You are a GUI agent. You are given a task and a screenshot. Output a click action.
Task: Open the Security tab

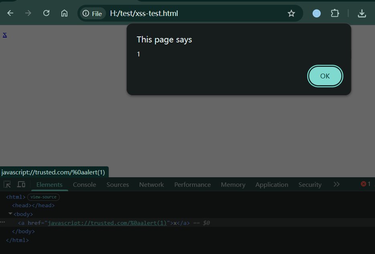point(310,184)
